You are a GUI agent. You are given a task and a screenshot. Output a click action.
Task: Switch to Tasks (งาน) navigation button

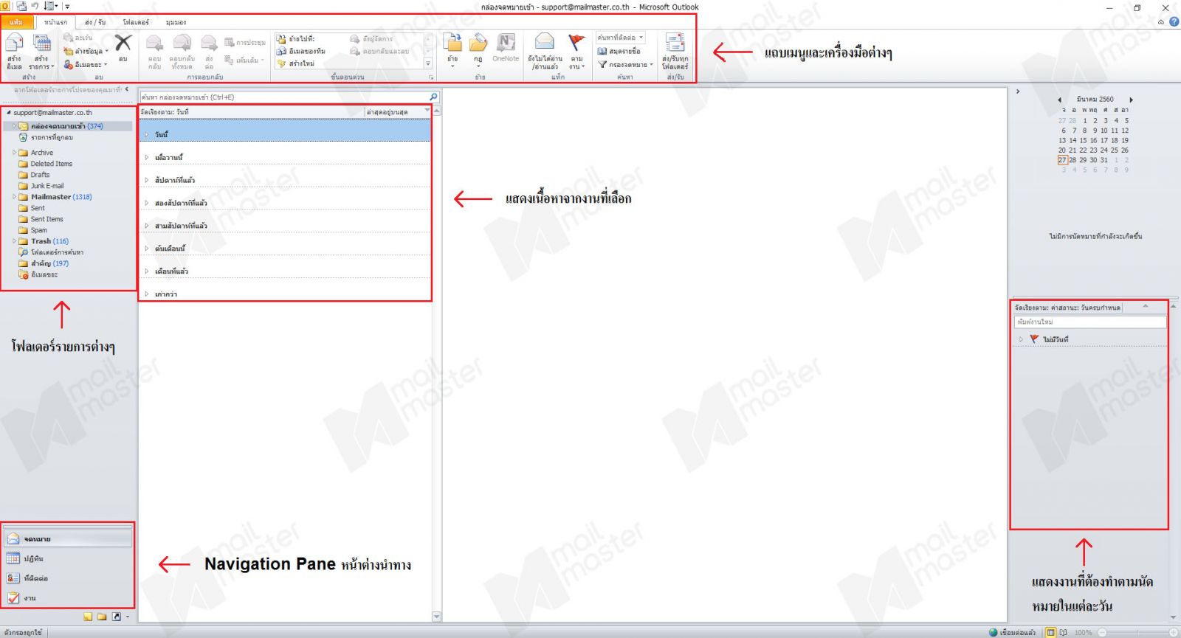(x=67, y=598)
